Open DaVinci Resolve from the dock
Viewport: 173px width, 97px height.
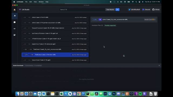97,94
